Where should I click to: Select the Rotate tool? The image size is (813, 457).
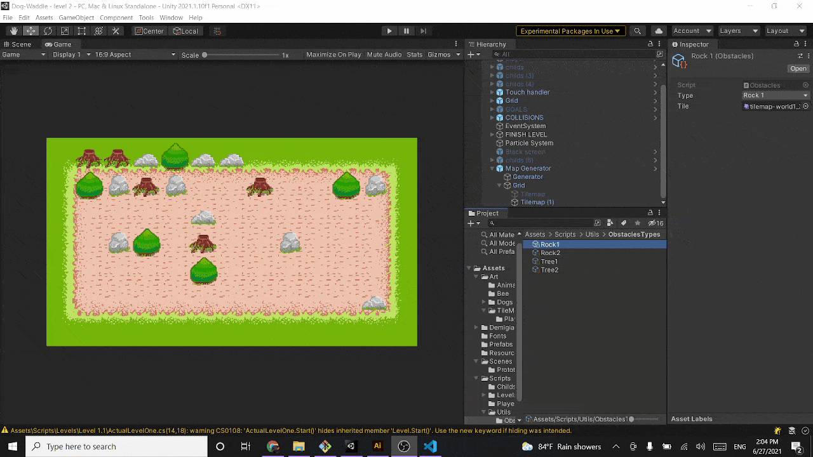(x=48, y=31)
